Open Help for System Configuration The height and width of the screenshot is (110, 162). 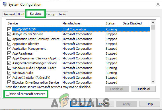click(x=150, y=104)
